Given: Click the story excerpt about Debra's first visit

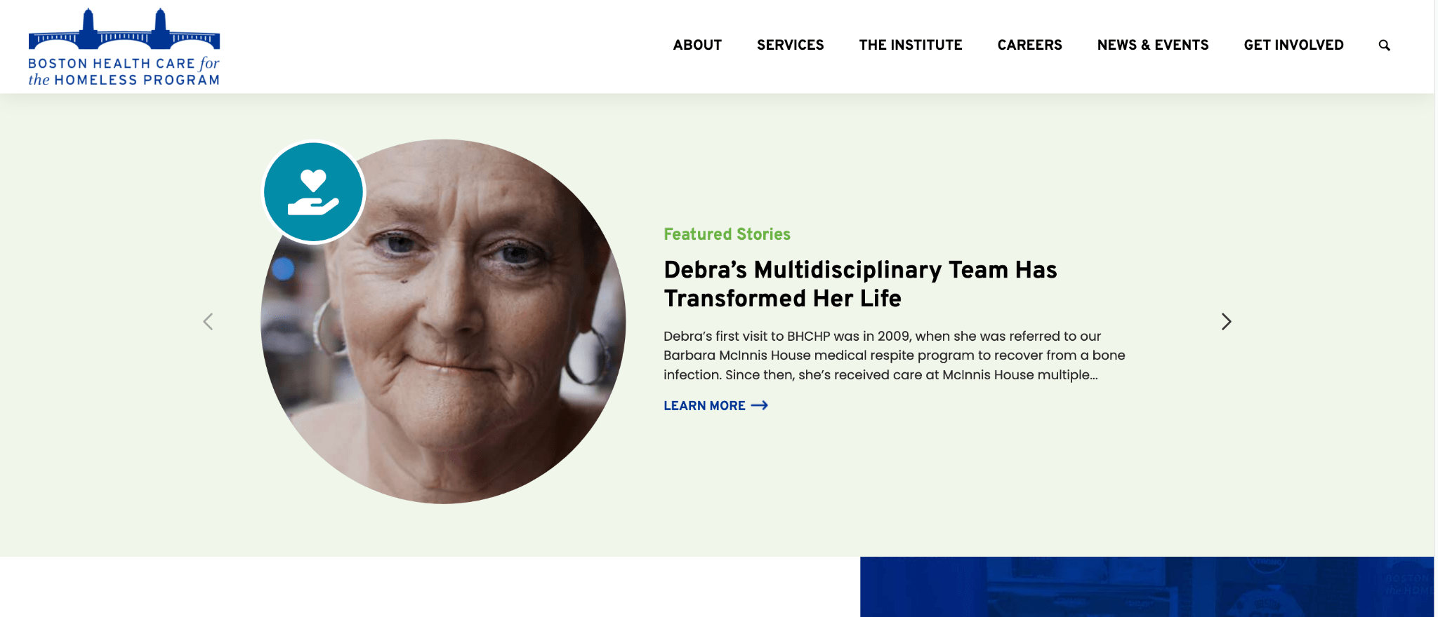Looking at the screenshot, I should tap(894, 355).
